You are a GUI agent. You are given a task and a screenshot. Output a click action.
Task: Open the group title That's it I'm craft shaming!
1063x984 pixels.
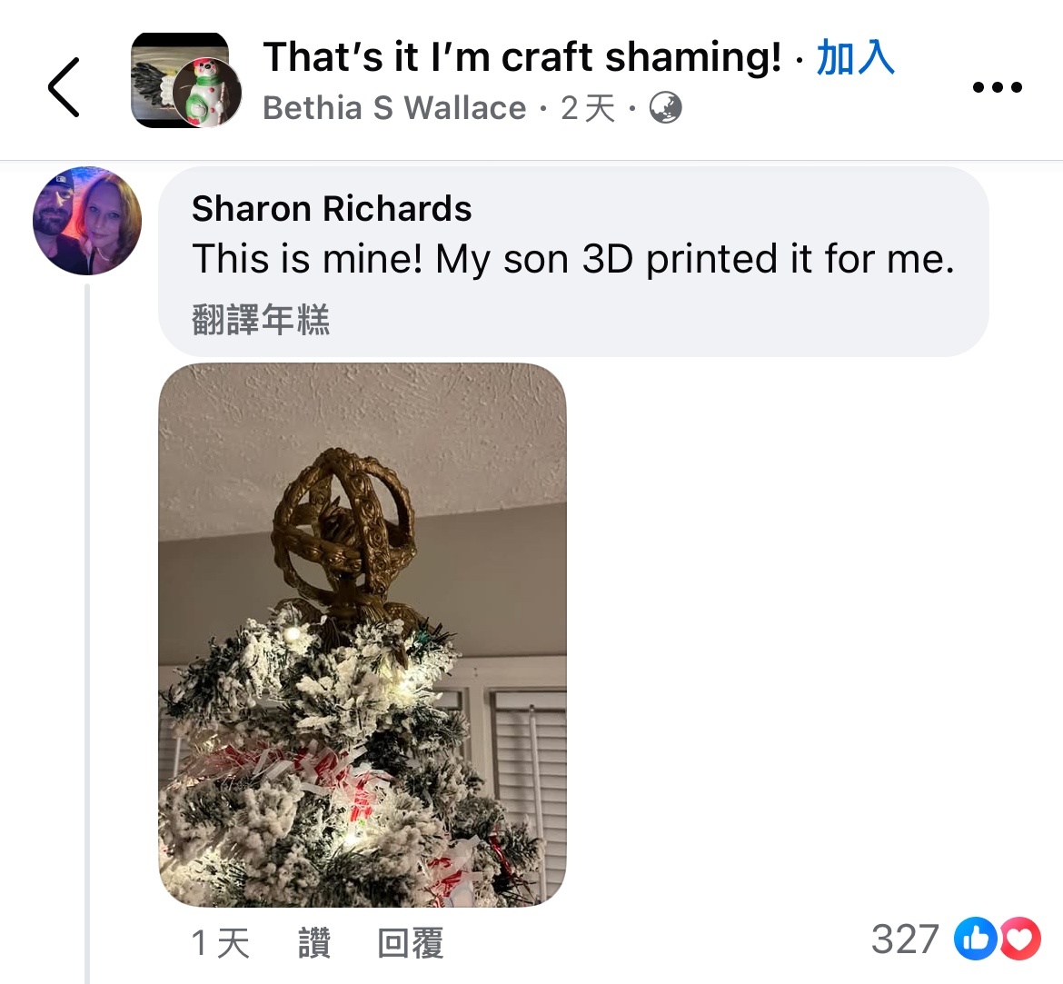pyautogui.click(x=522, y=57)
